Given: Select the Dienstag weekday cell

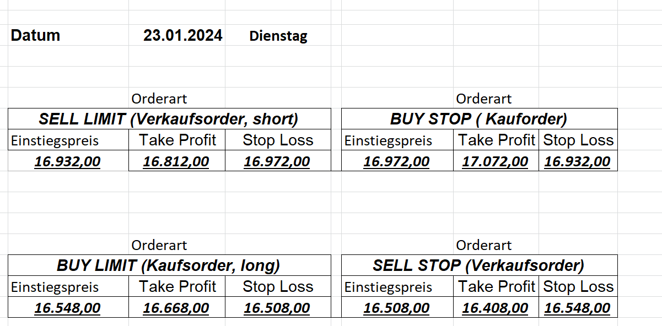Looking at the screenshot, I should tap(278, 36).
